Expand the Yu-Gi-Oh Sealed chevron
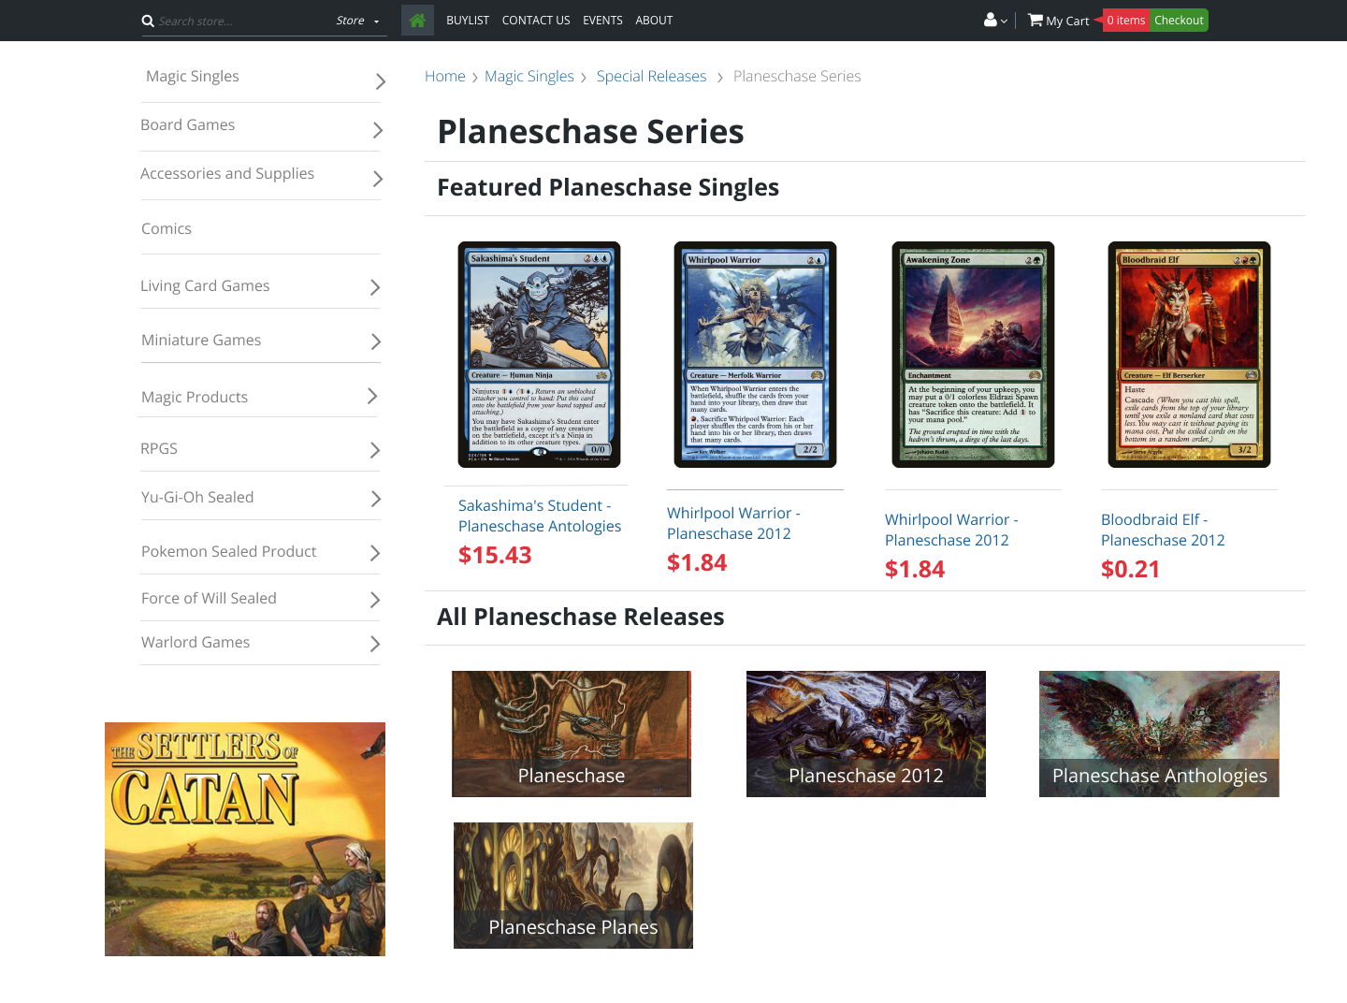 [375, 499]
